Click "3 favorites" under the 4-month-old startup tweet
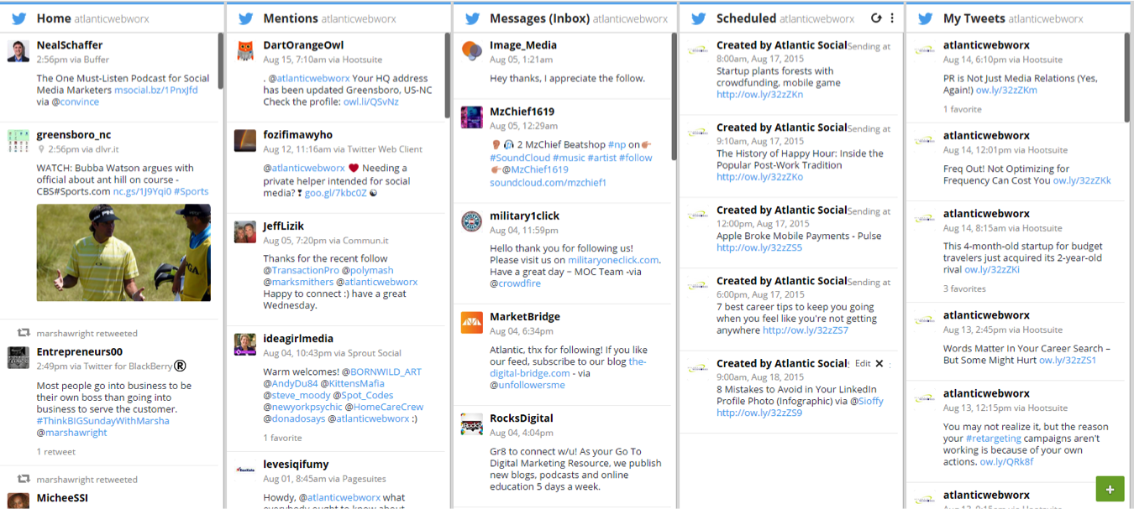Viewport: 1134px width, 509px height. 964,288
